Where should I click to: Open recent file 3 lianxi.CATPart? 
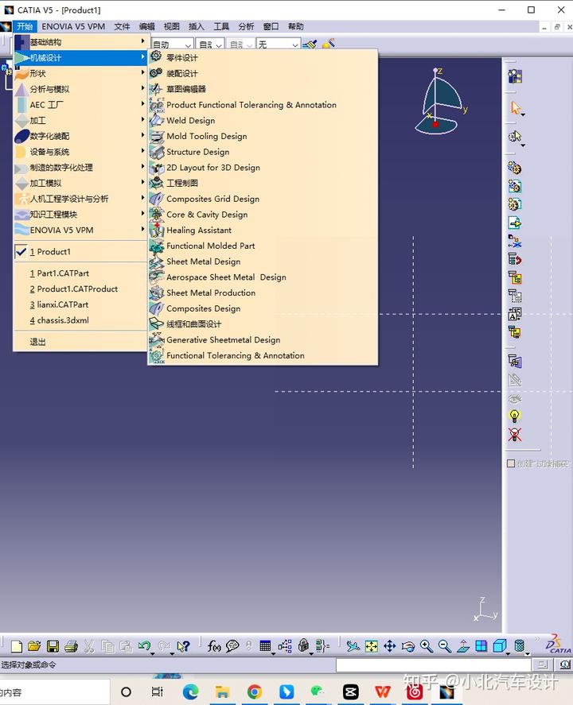80,305
